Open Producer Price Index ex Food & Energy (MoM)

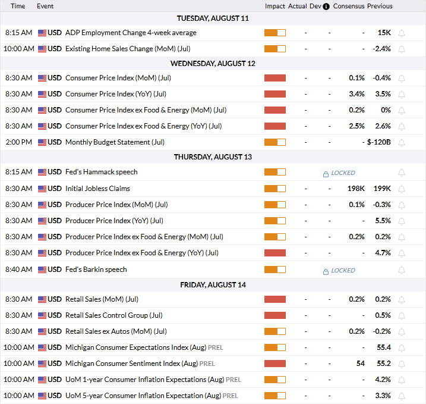click(x=144, y=237)
